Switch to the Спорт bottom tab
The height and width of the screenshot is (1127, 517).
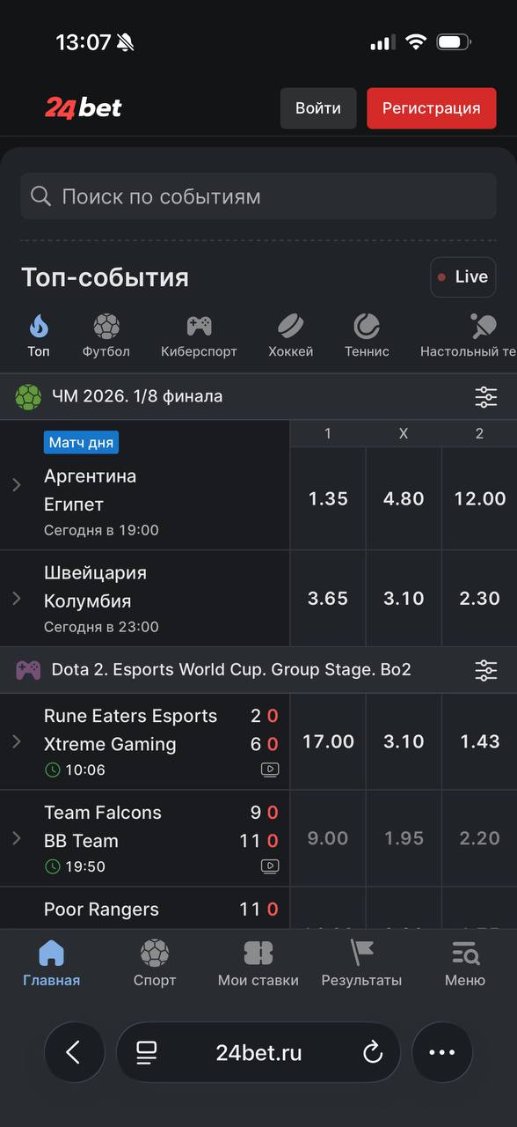point(155,963)
